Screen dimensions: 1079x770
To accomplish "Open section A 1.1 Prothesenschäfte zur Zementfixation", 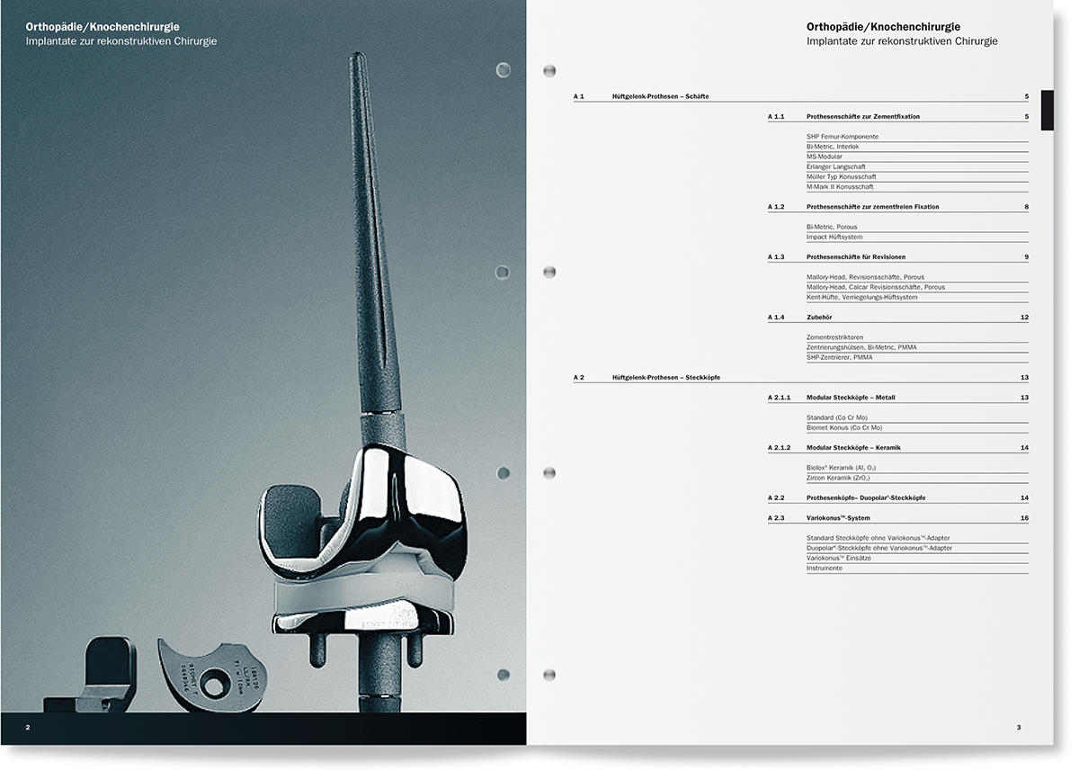I will pos(862,117).
